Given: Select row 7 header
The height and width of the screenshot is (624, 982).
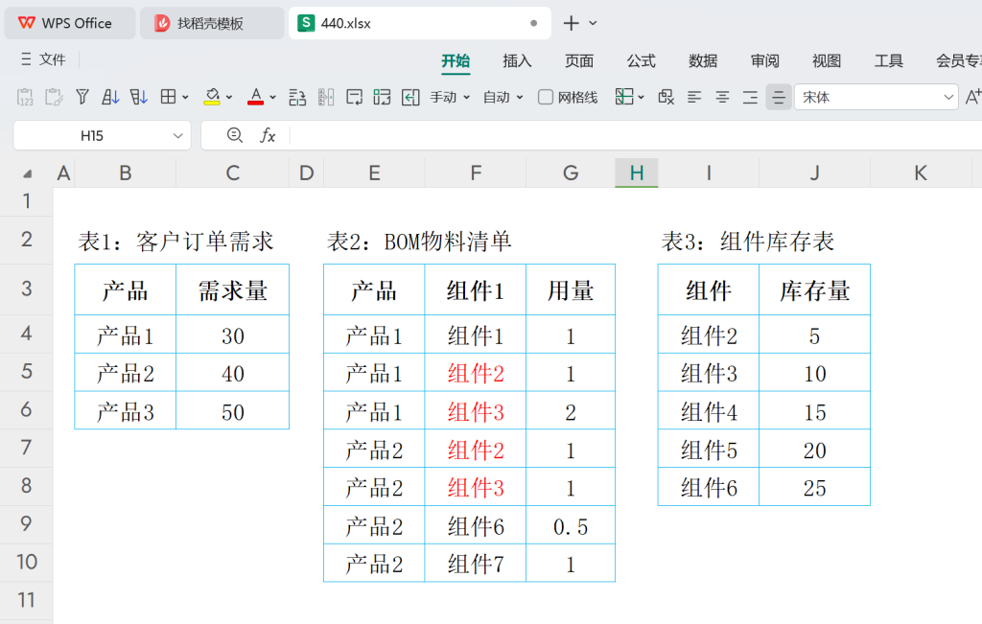Looking at the screenshot, I should coord(26,448).
